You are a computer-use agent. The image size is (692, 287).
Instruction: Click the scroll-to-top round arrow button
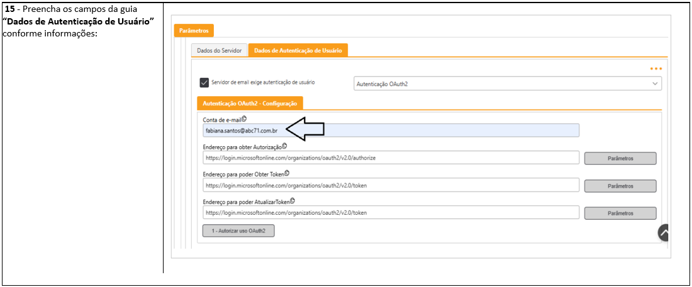(664, 232)
